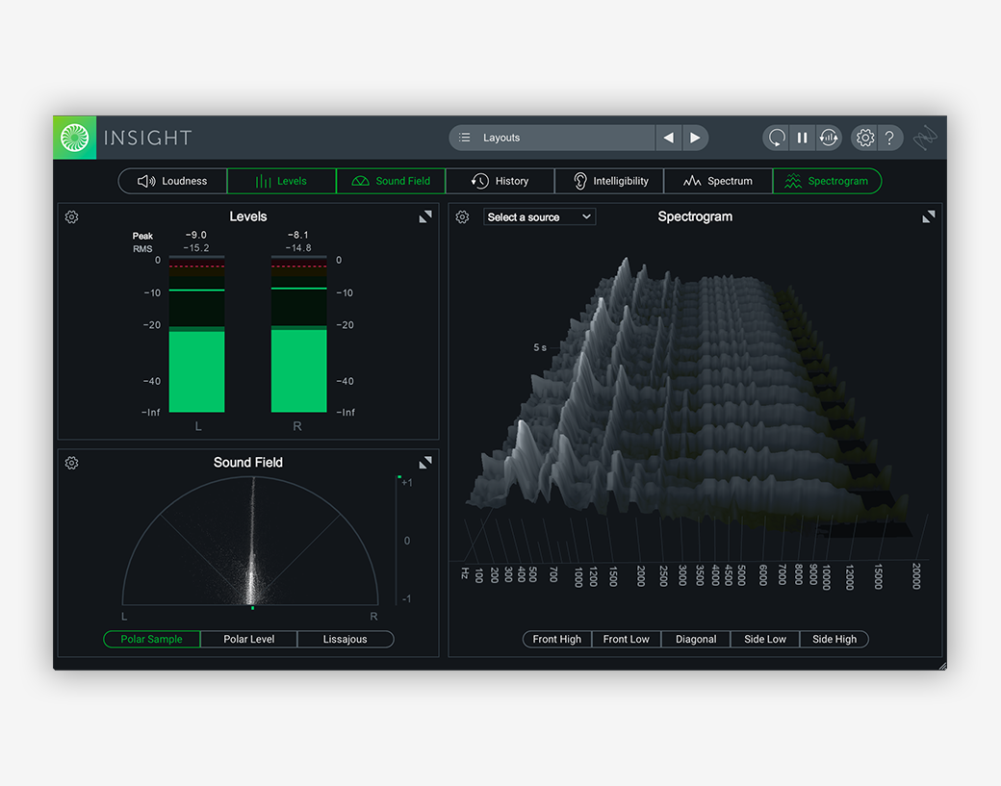Switch spectrogram to Side Low view

(x=765, y=639)
